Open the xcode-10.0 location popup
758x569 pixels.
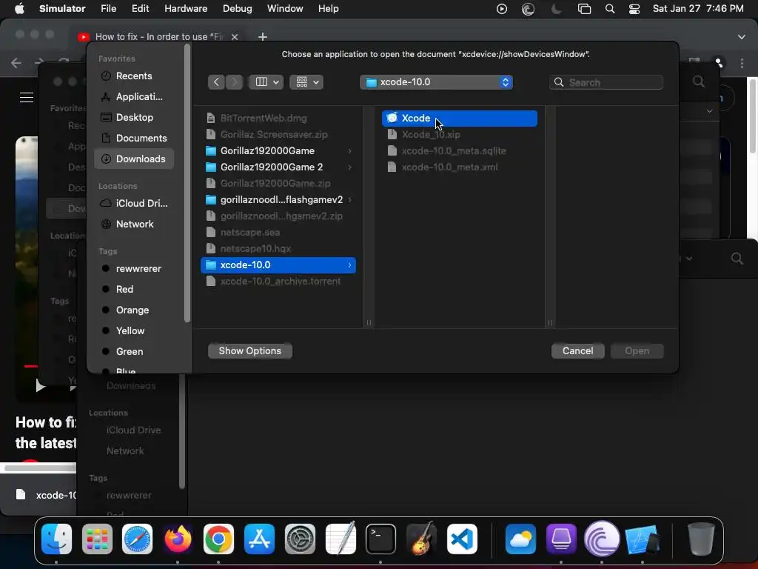click(x=436, y=82)
